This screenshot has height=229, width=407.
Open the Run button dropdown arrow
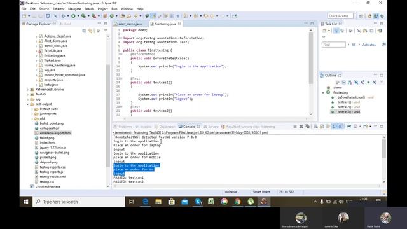click(78, 16)
